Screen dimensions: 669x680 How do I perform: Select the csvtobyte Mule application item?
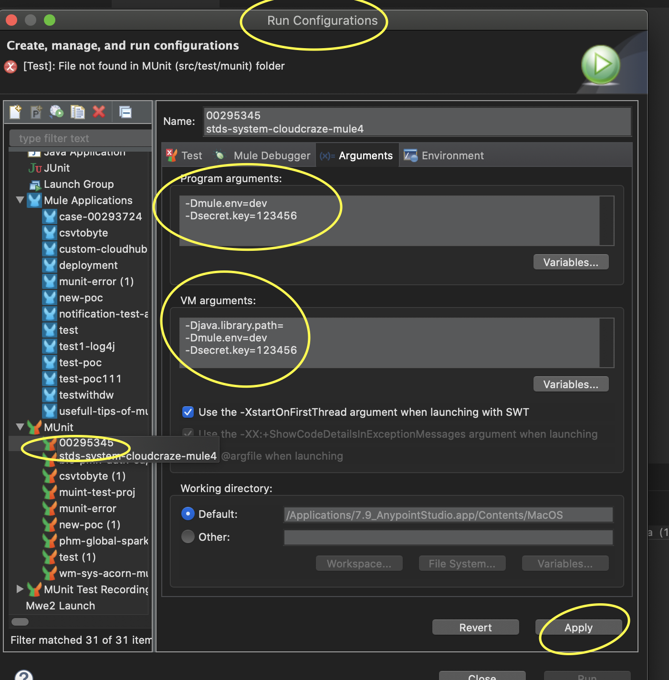click(84, 233)
